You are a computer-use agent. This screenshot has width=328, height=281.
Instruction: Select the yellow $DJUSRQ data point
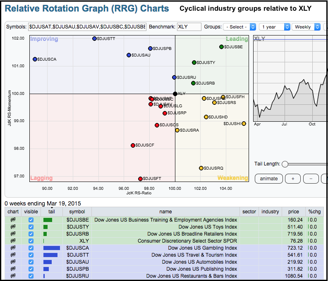201,168
